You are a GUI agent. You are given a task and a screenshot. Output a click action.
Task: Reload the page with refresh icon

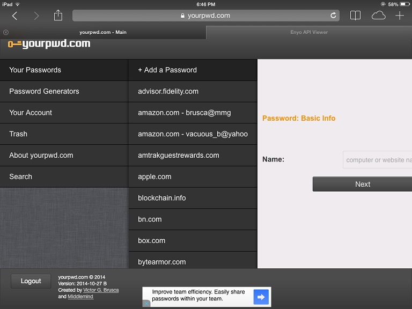tap(333, 16)
